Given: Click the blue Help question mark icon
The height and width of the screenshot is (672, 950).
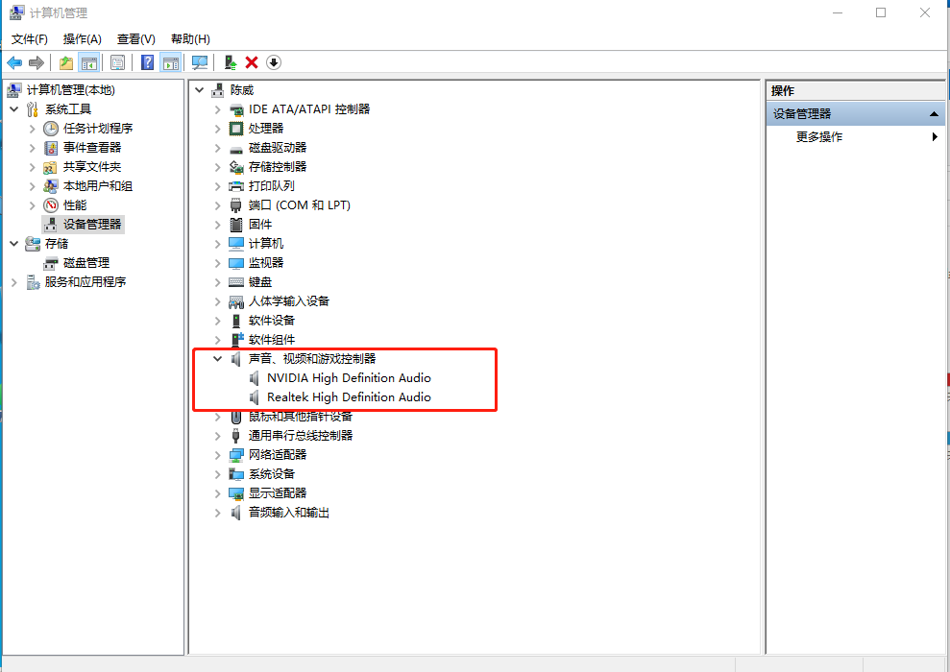Looking at the screenshot, I should (148, 62).
